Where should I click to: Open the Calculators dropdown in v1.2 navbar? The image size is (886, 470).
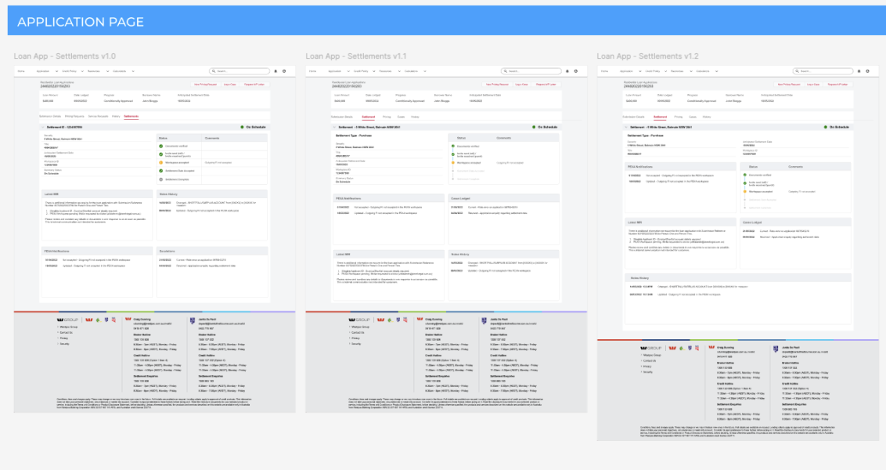tap(716, 71)
